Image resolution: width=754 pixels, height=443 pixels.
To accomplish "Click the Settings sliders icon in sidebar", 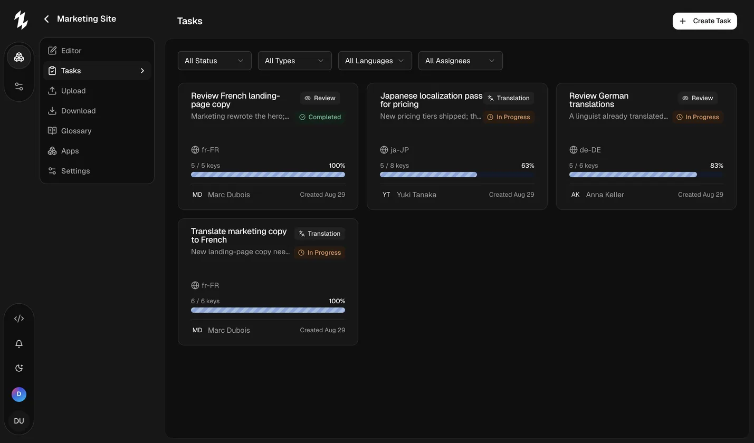I will 52,171.
